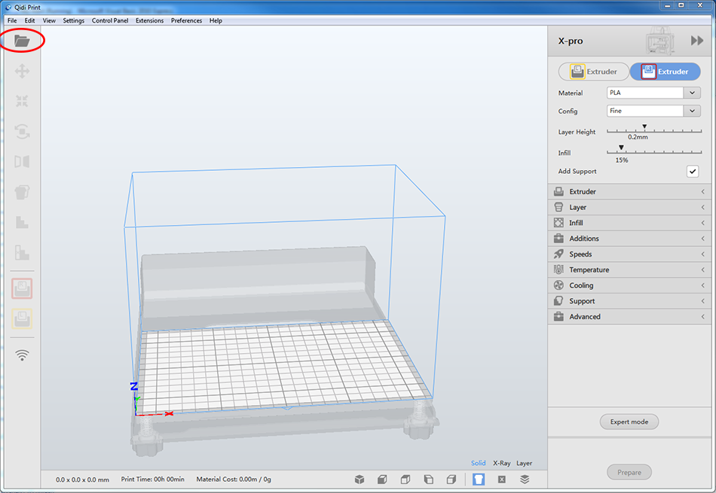
Task: Open the Control Panel menu
Action: 109,20
